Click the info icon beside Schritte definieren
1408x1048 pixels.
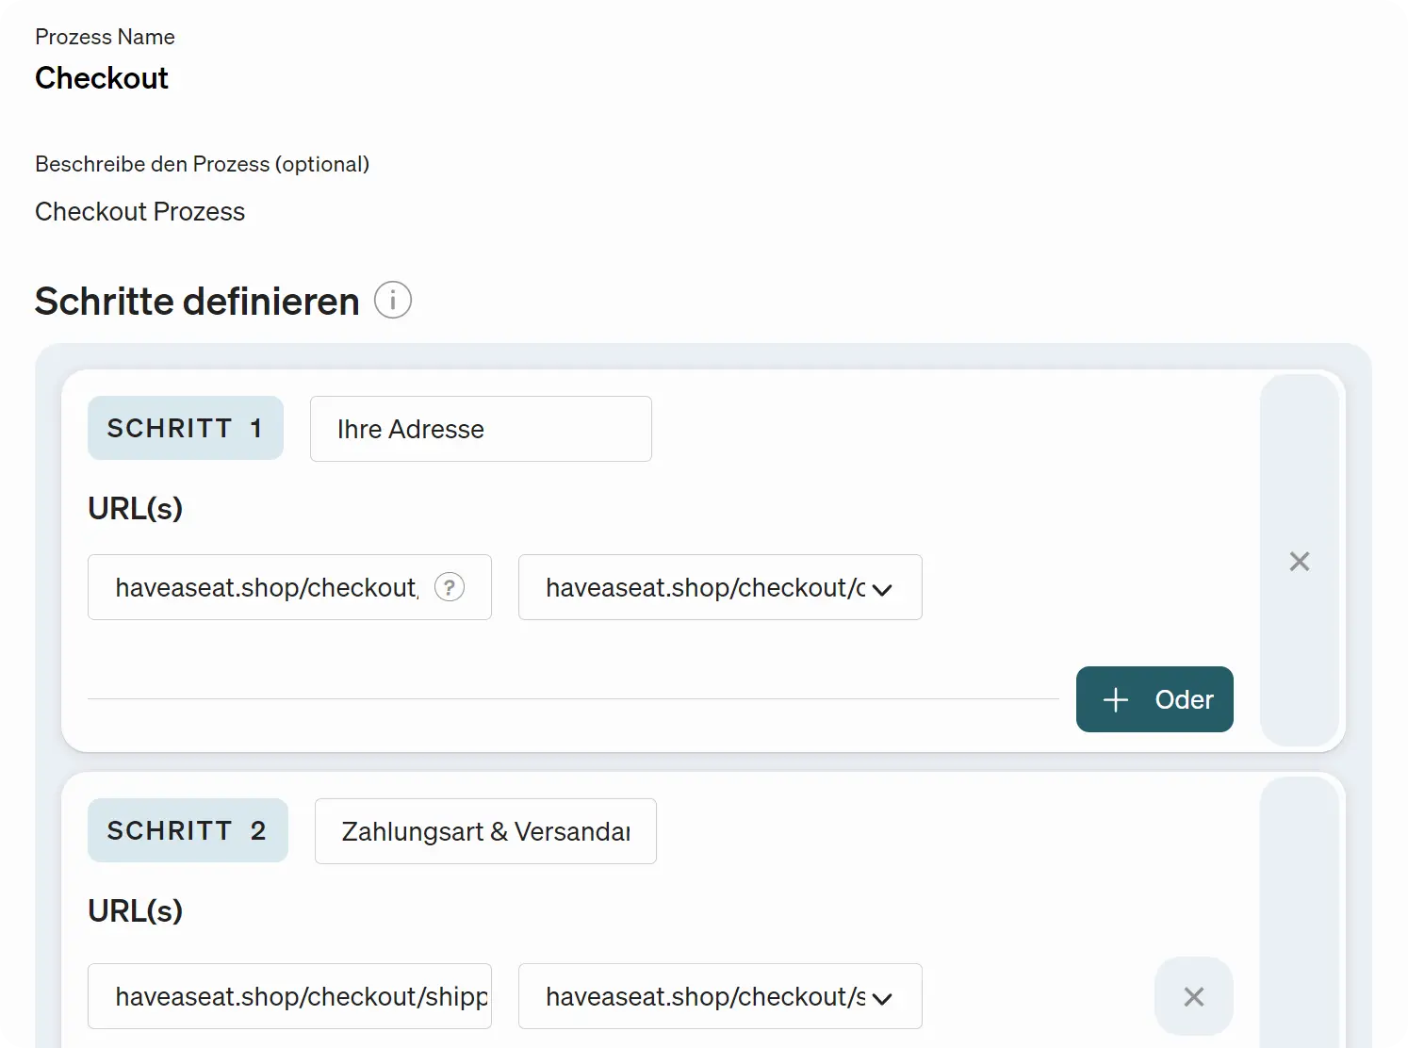393,301
